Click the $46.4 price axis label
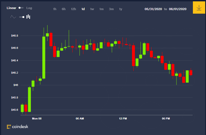206x135 pixels. coord(15,61)
